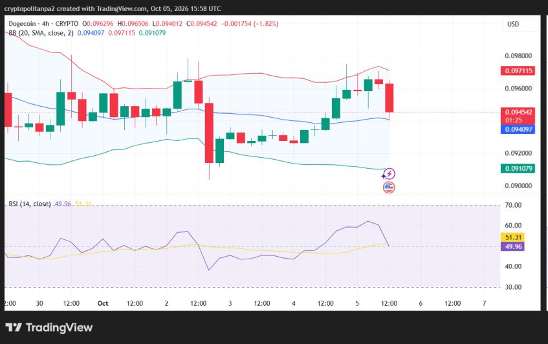
Task: Click the 30.00 RSI axis label
Action: pos(513,286)
